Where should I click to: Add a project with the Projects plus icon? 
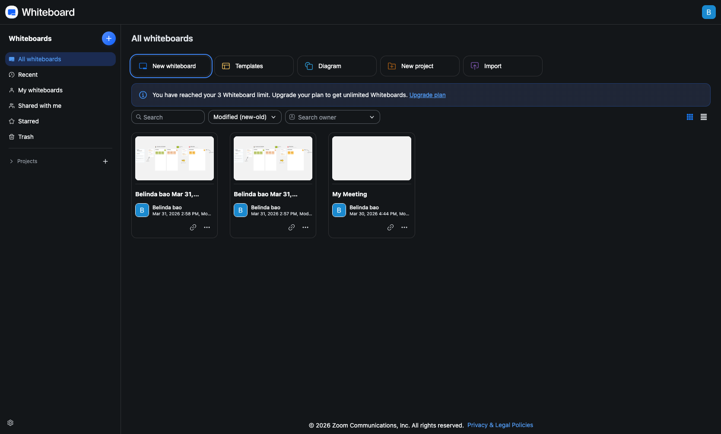[105, 161]
